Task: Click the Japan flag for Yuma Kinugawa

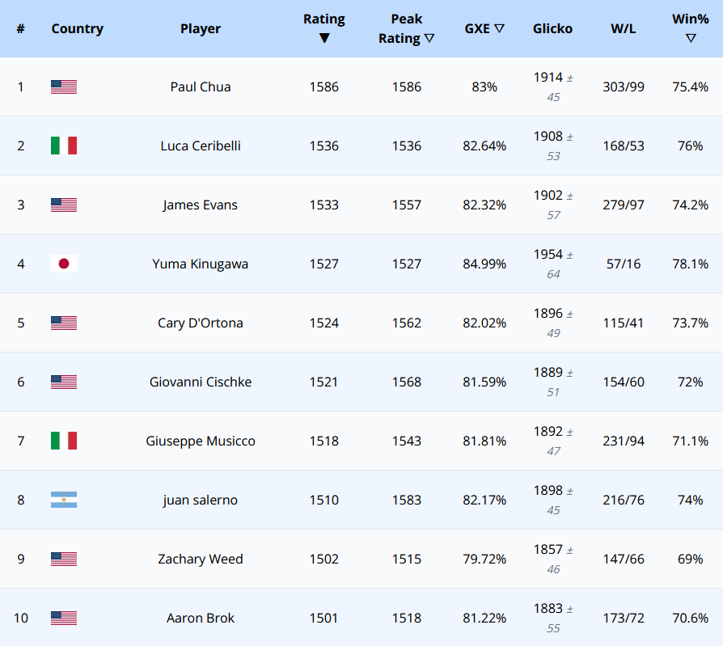Action: point(64,264)
